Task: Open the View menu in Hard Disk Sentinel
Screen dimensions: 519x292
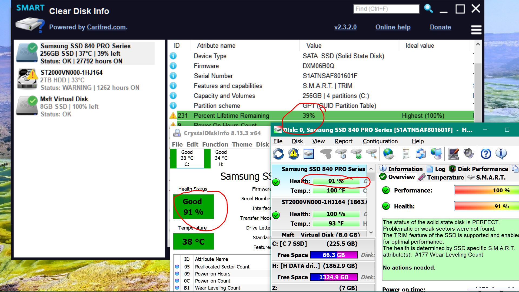Action: [318, 141]
